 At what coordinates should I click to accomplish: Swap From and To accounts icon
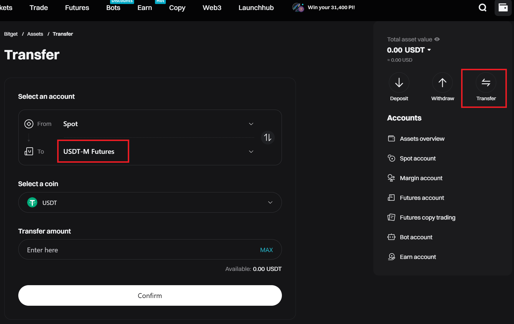[268, 138]
